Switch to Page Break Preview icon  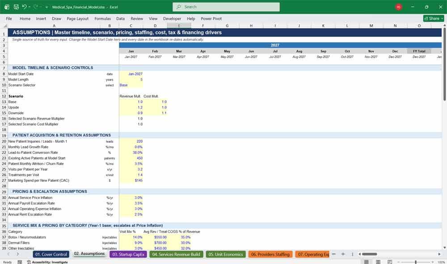click(390, 262)
